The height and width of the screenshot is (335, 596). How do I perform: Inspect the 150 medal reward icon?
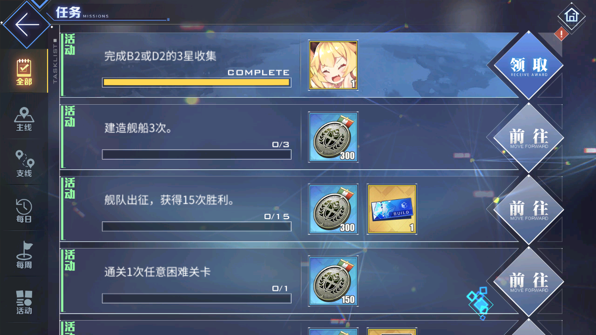coord(333,281)
